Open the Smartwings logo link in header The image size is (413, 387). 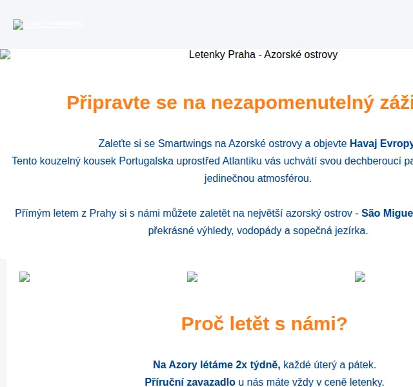point(48,25)
